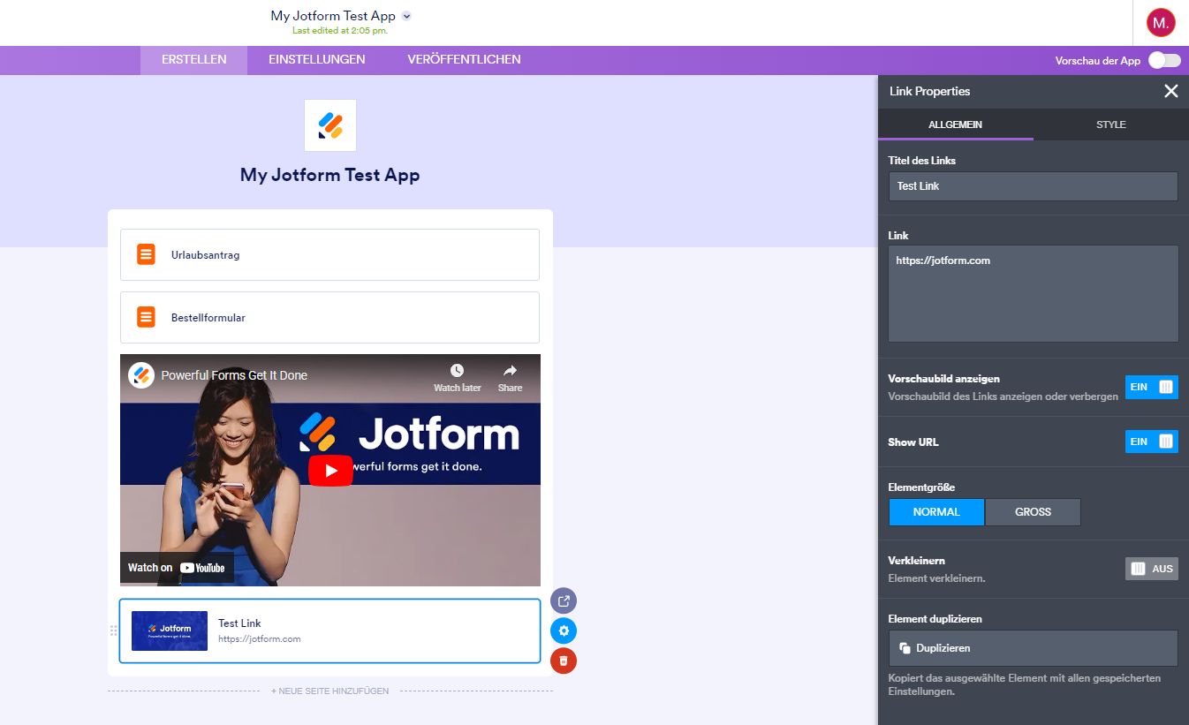Click the Duplizieren button
The height and width of the screenshot is (725, 1189).
coord(1033,648)
